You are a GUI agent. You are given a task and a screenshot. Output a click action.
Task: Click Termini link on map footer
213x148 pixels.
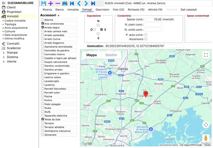[x=207, y=145]
